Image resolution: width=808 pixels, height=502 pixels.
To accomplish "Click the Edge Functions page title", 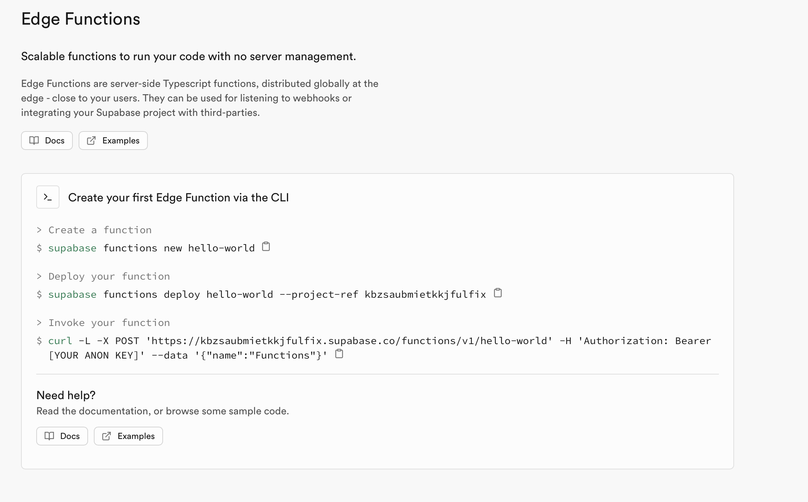I will pos(81,19).
